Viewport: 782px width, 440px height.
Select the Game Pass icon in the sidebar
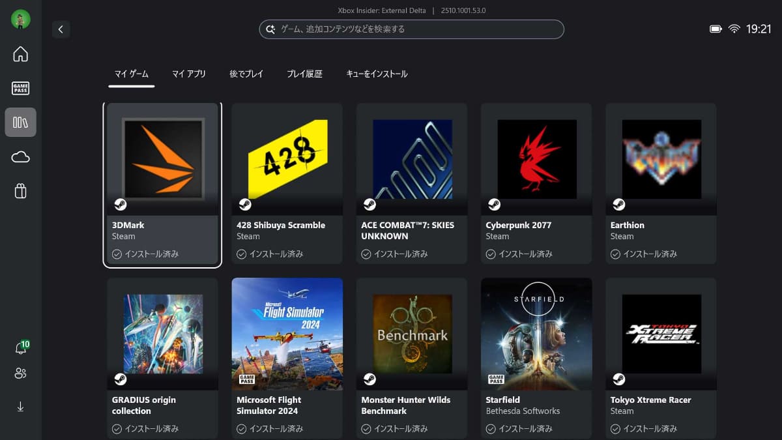tap(20, 88)
